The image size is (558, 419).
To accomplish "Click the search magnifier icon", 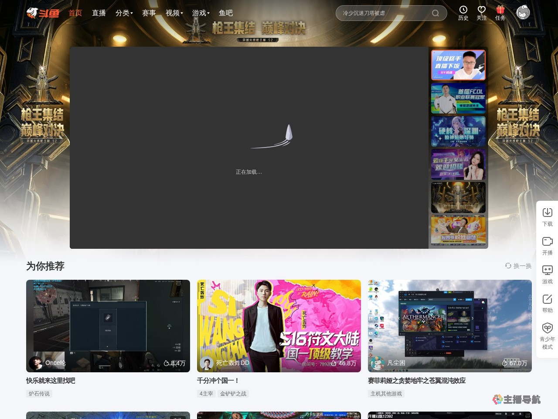I will pyautogui.click(x=435, y=13).
